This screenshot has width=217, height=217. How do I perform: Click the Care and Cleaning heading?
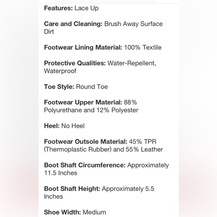coord(73,24)
